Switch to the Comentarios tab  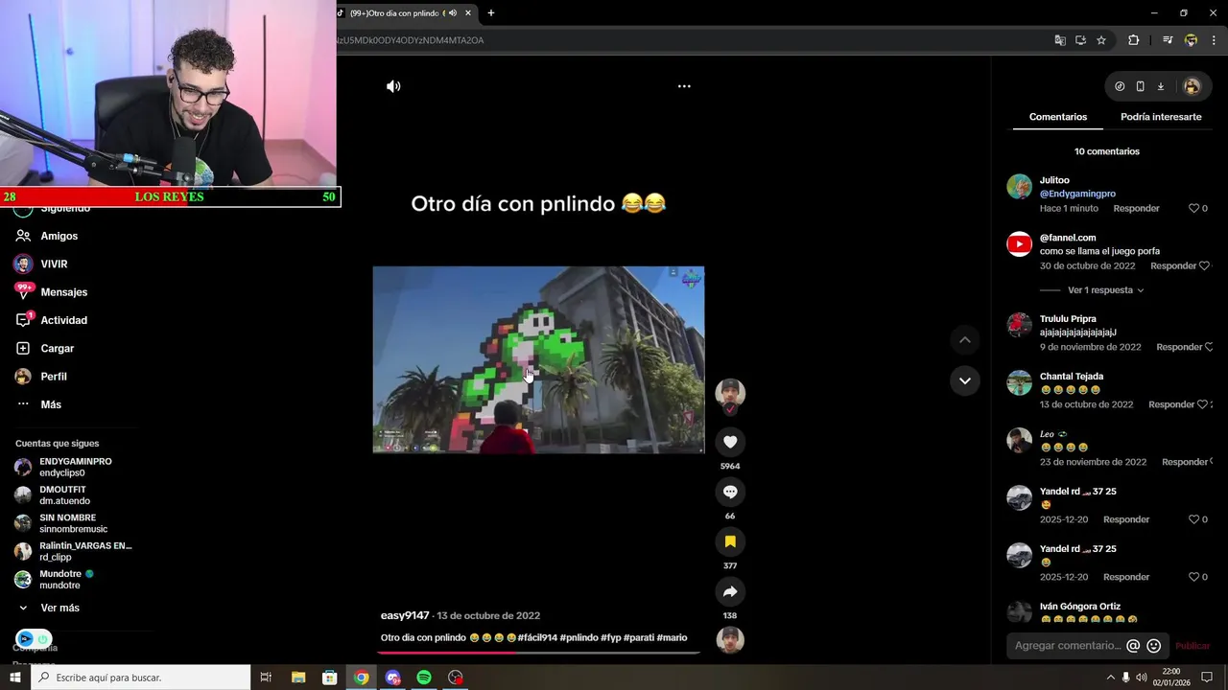click(1058, 117)
